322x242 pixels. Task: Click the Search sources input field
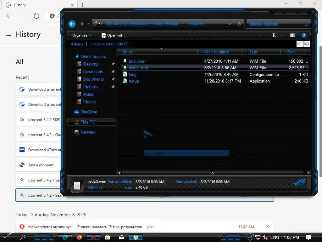(278, 24)
